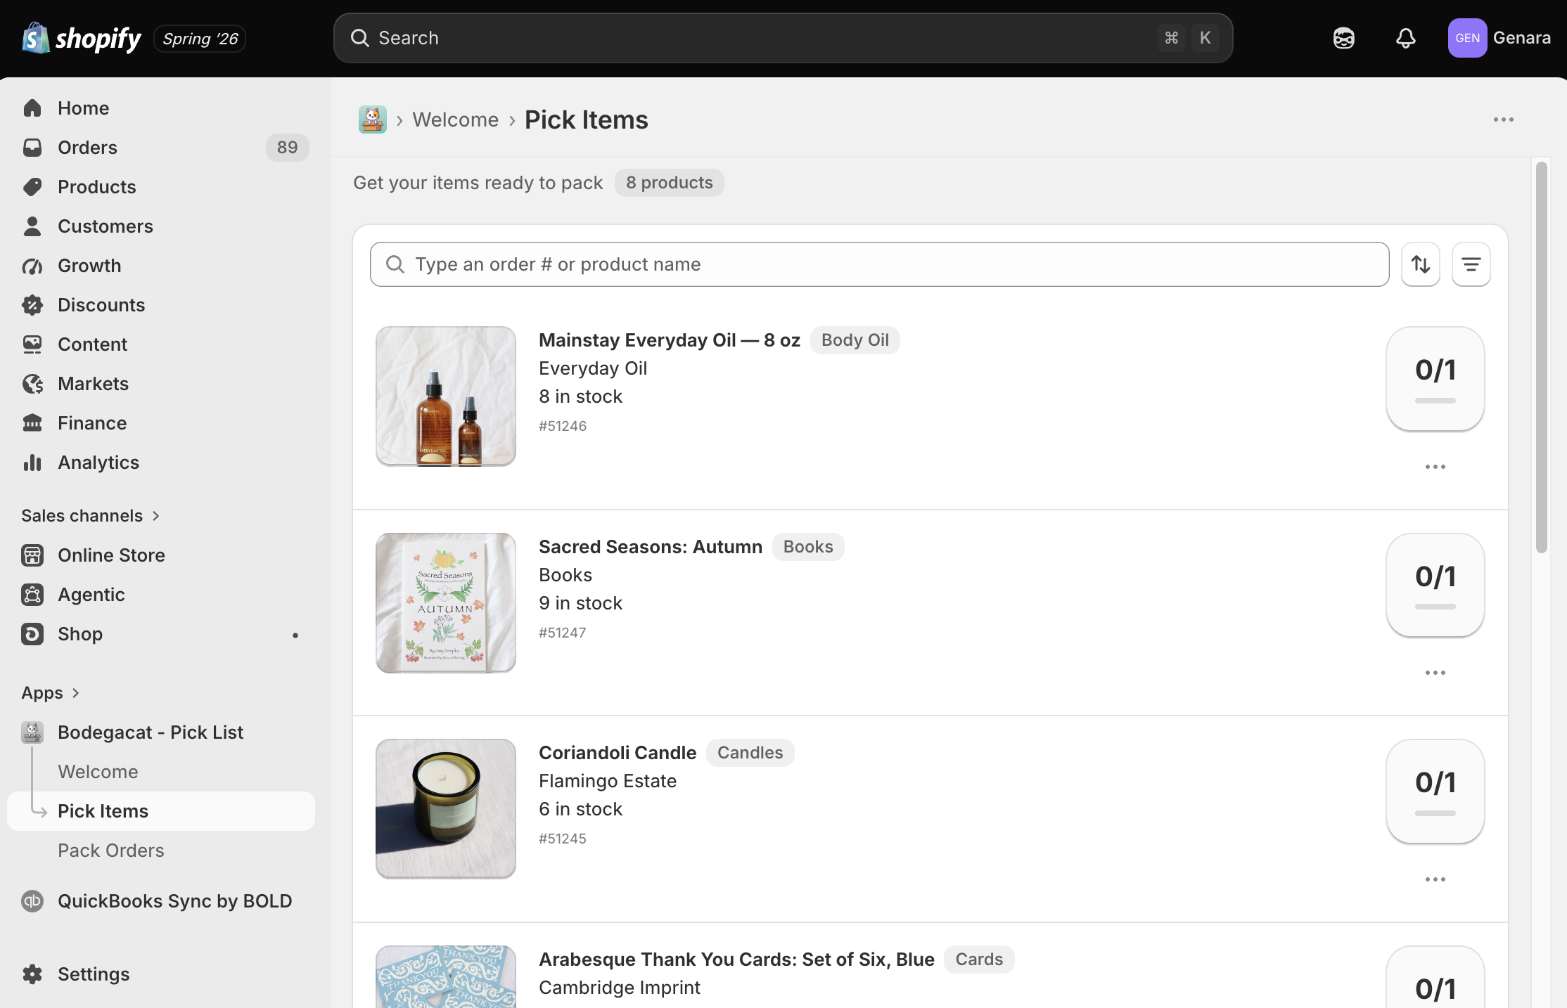Click order number #51247
The width and height of the screenshot is (1567, 1008).
pos(563,633)
